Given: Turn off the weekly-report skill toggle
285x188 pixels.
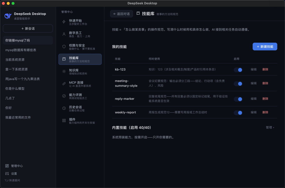Looking at the screenshot, I should pos(238,113).
